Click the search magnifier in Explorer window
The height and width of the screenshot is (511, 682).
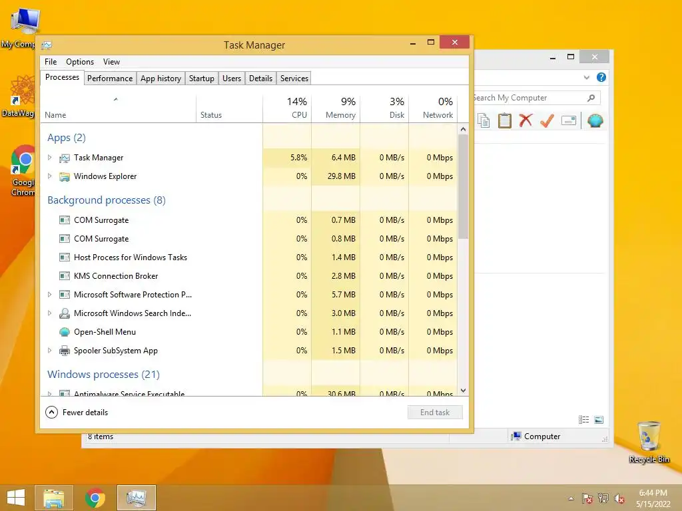click(x=591, y=98)
